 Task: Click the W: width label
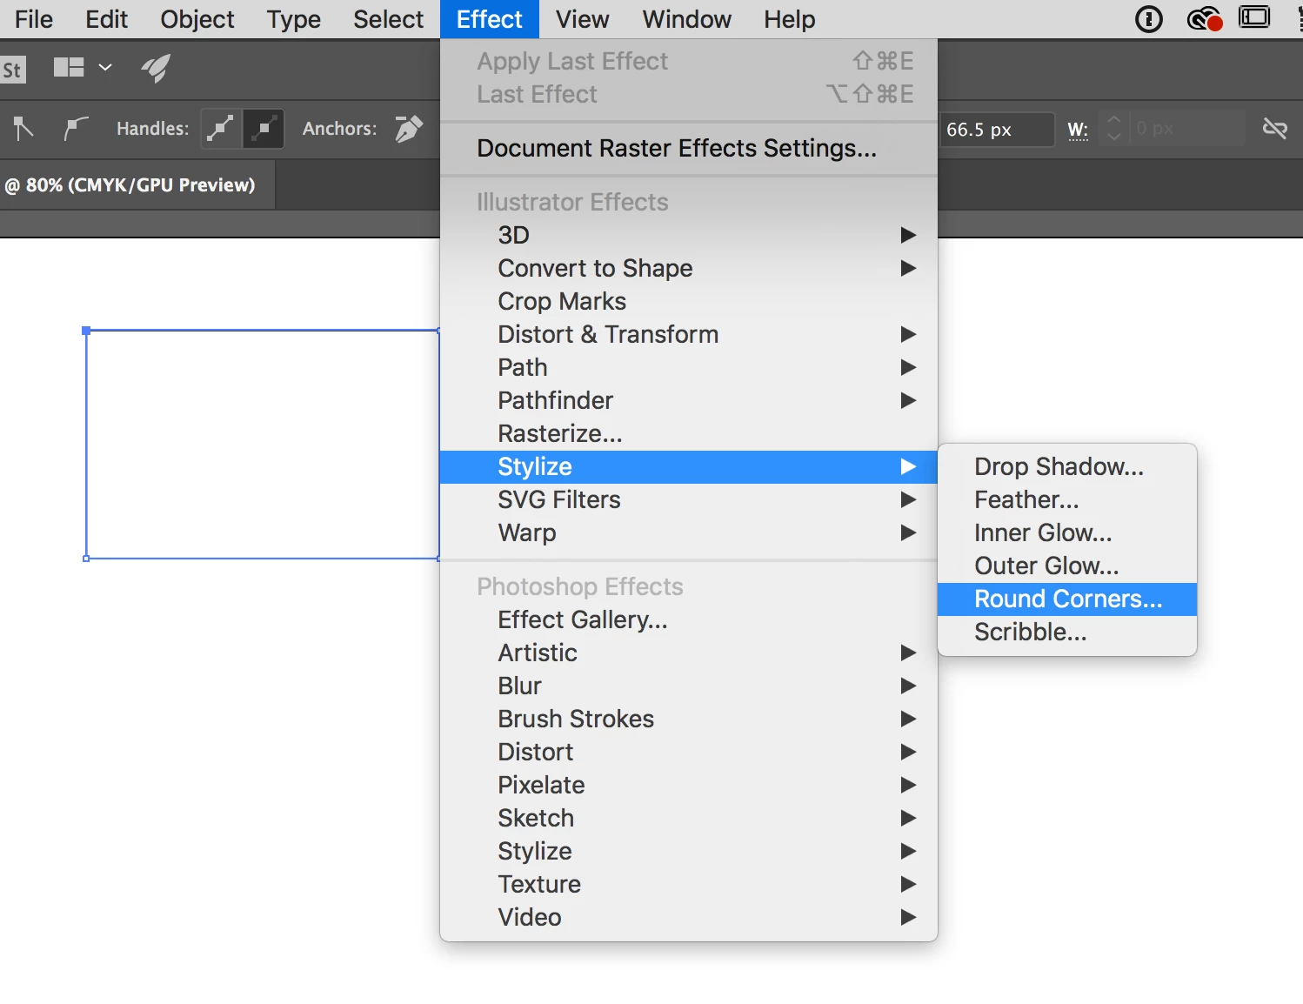(1078, 130)
